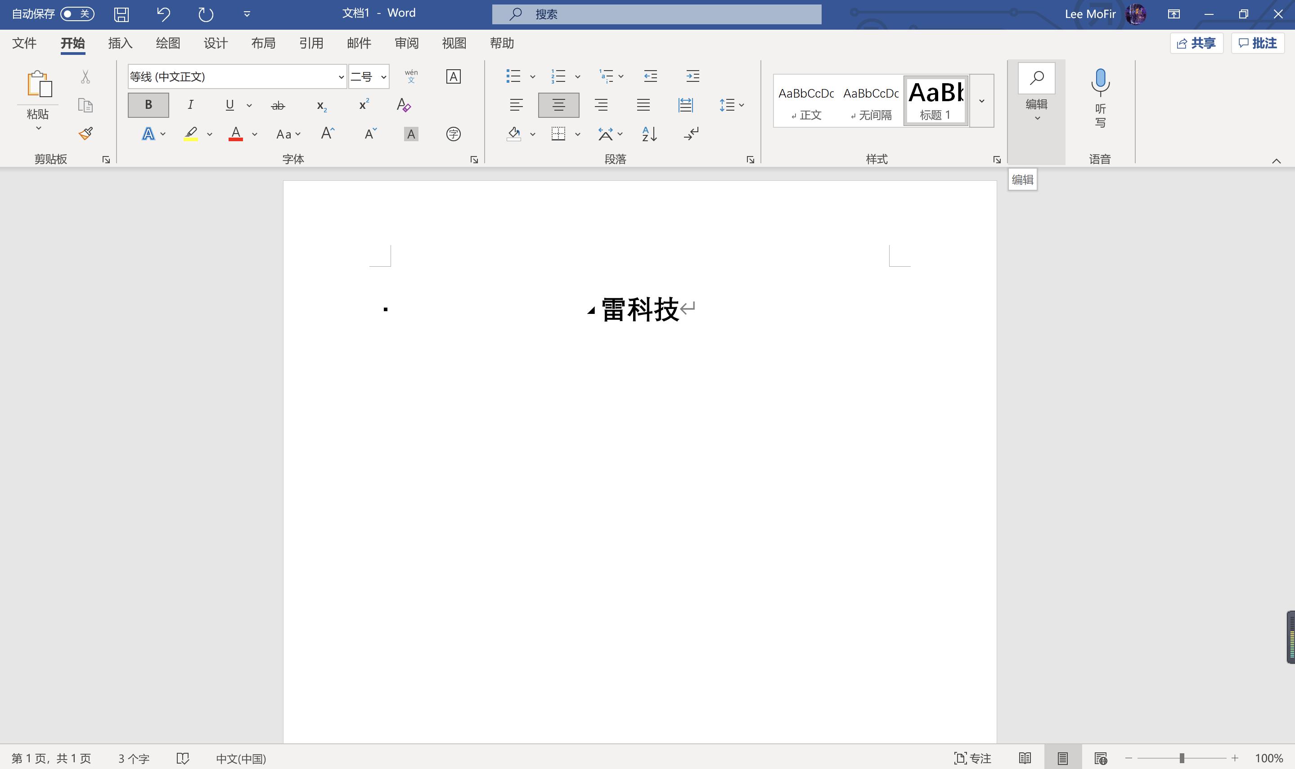Open font name dropdown
Image resolution: width=1295 pixels, height=769 pixels.
341,77
